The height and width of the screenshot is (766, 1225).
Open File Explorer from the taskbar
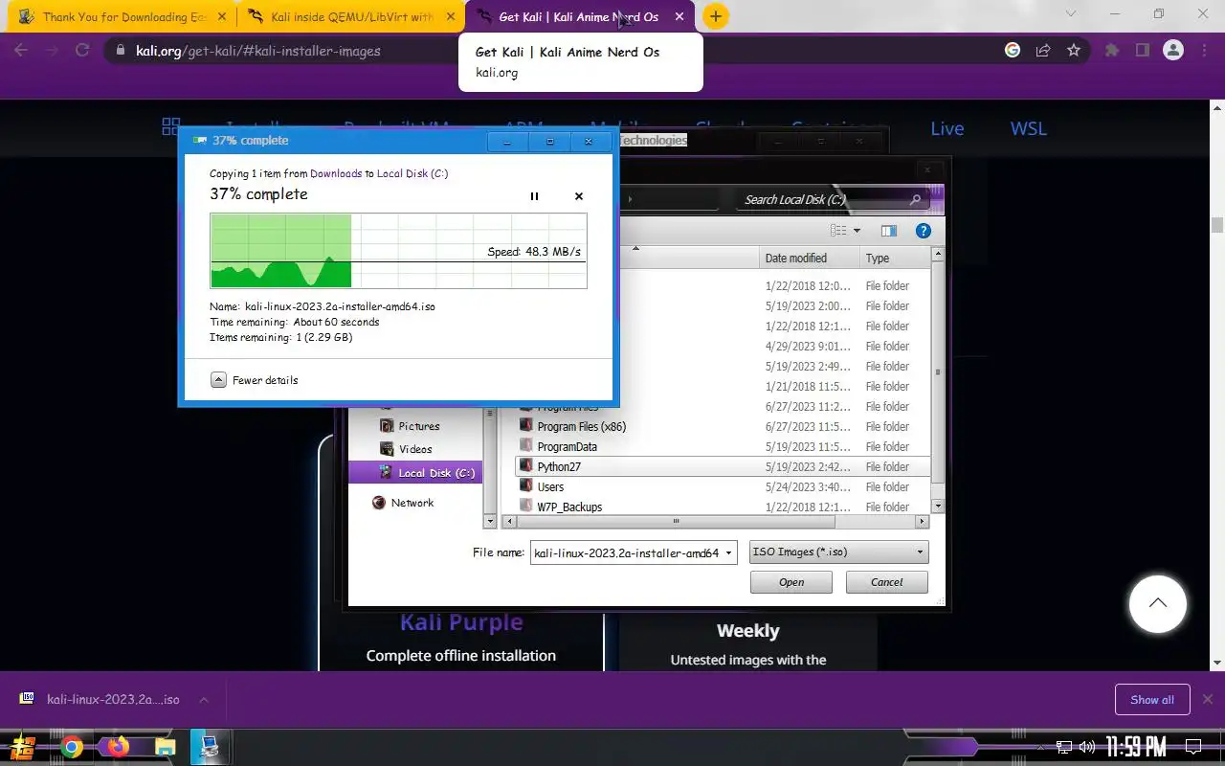point(165,747)
